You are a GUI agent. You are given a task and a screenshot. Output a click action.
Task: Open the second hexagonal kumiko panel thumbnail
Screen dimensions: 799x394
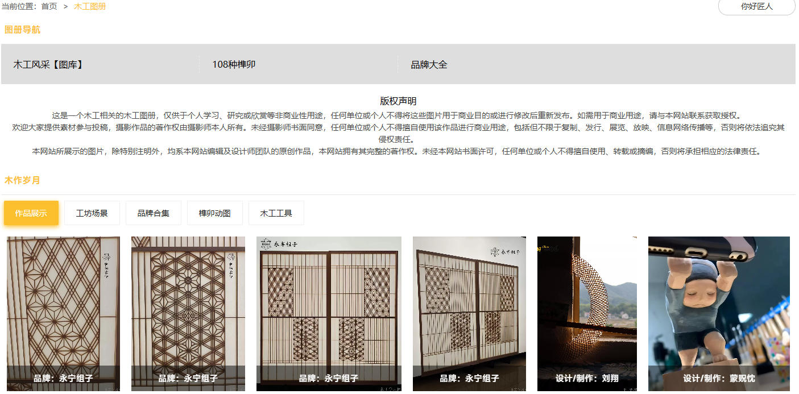[188, 314]
